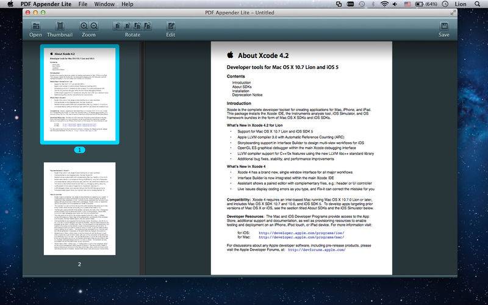Click the page number 2 label
This screenshot has width=488, height=305.
tap(79, 264)
